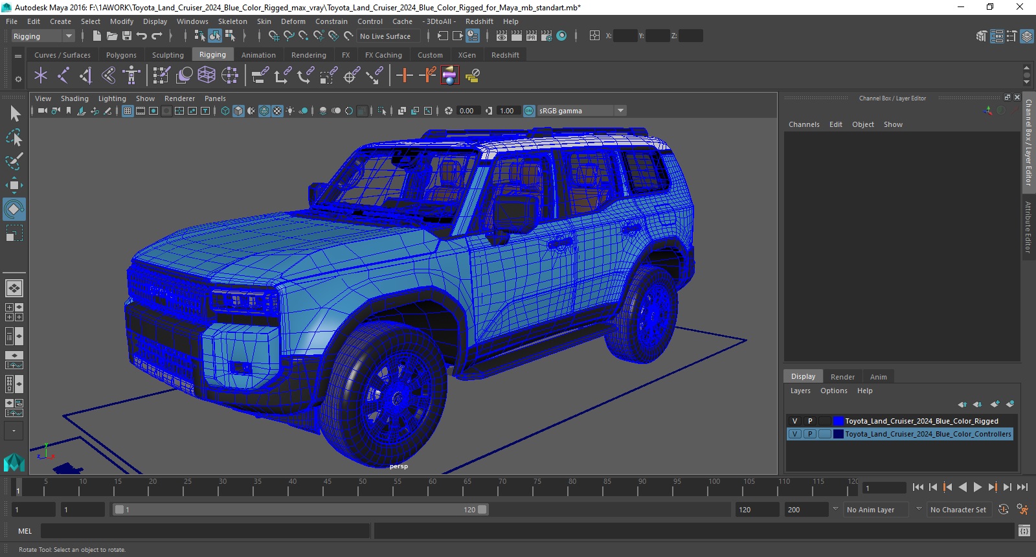The height and width of the screenshot is (557, 1036).
Task: Choose the Paint selection tool
Action: tap(14, 161)
